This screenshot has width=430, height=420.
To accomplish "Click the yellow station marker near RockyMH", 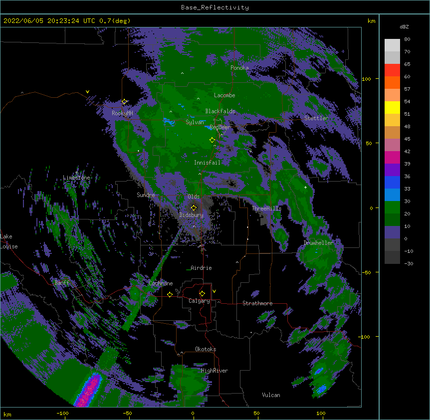I will (124, 102).
